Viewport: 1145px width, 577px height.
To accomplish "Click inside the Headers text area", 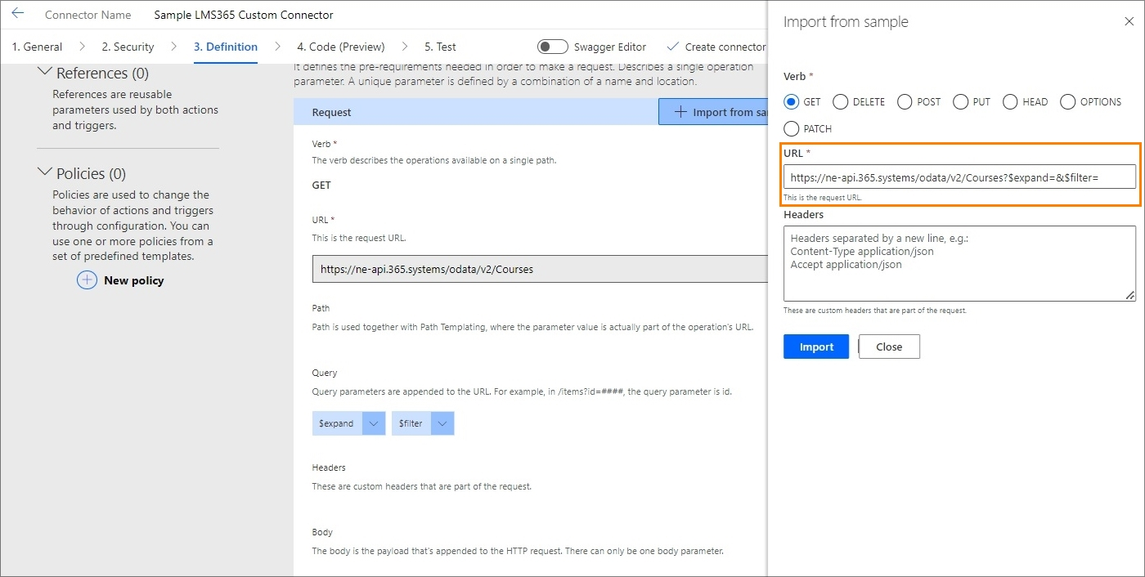I will pos(959,263).
